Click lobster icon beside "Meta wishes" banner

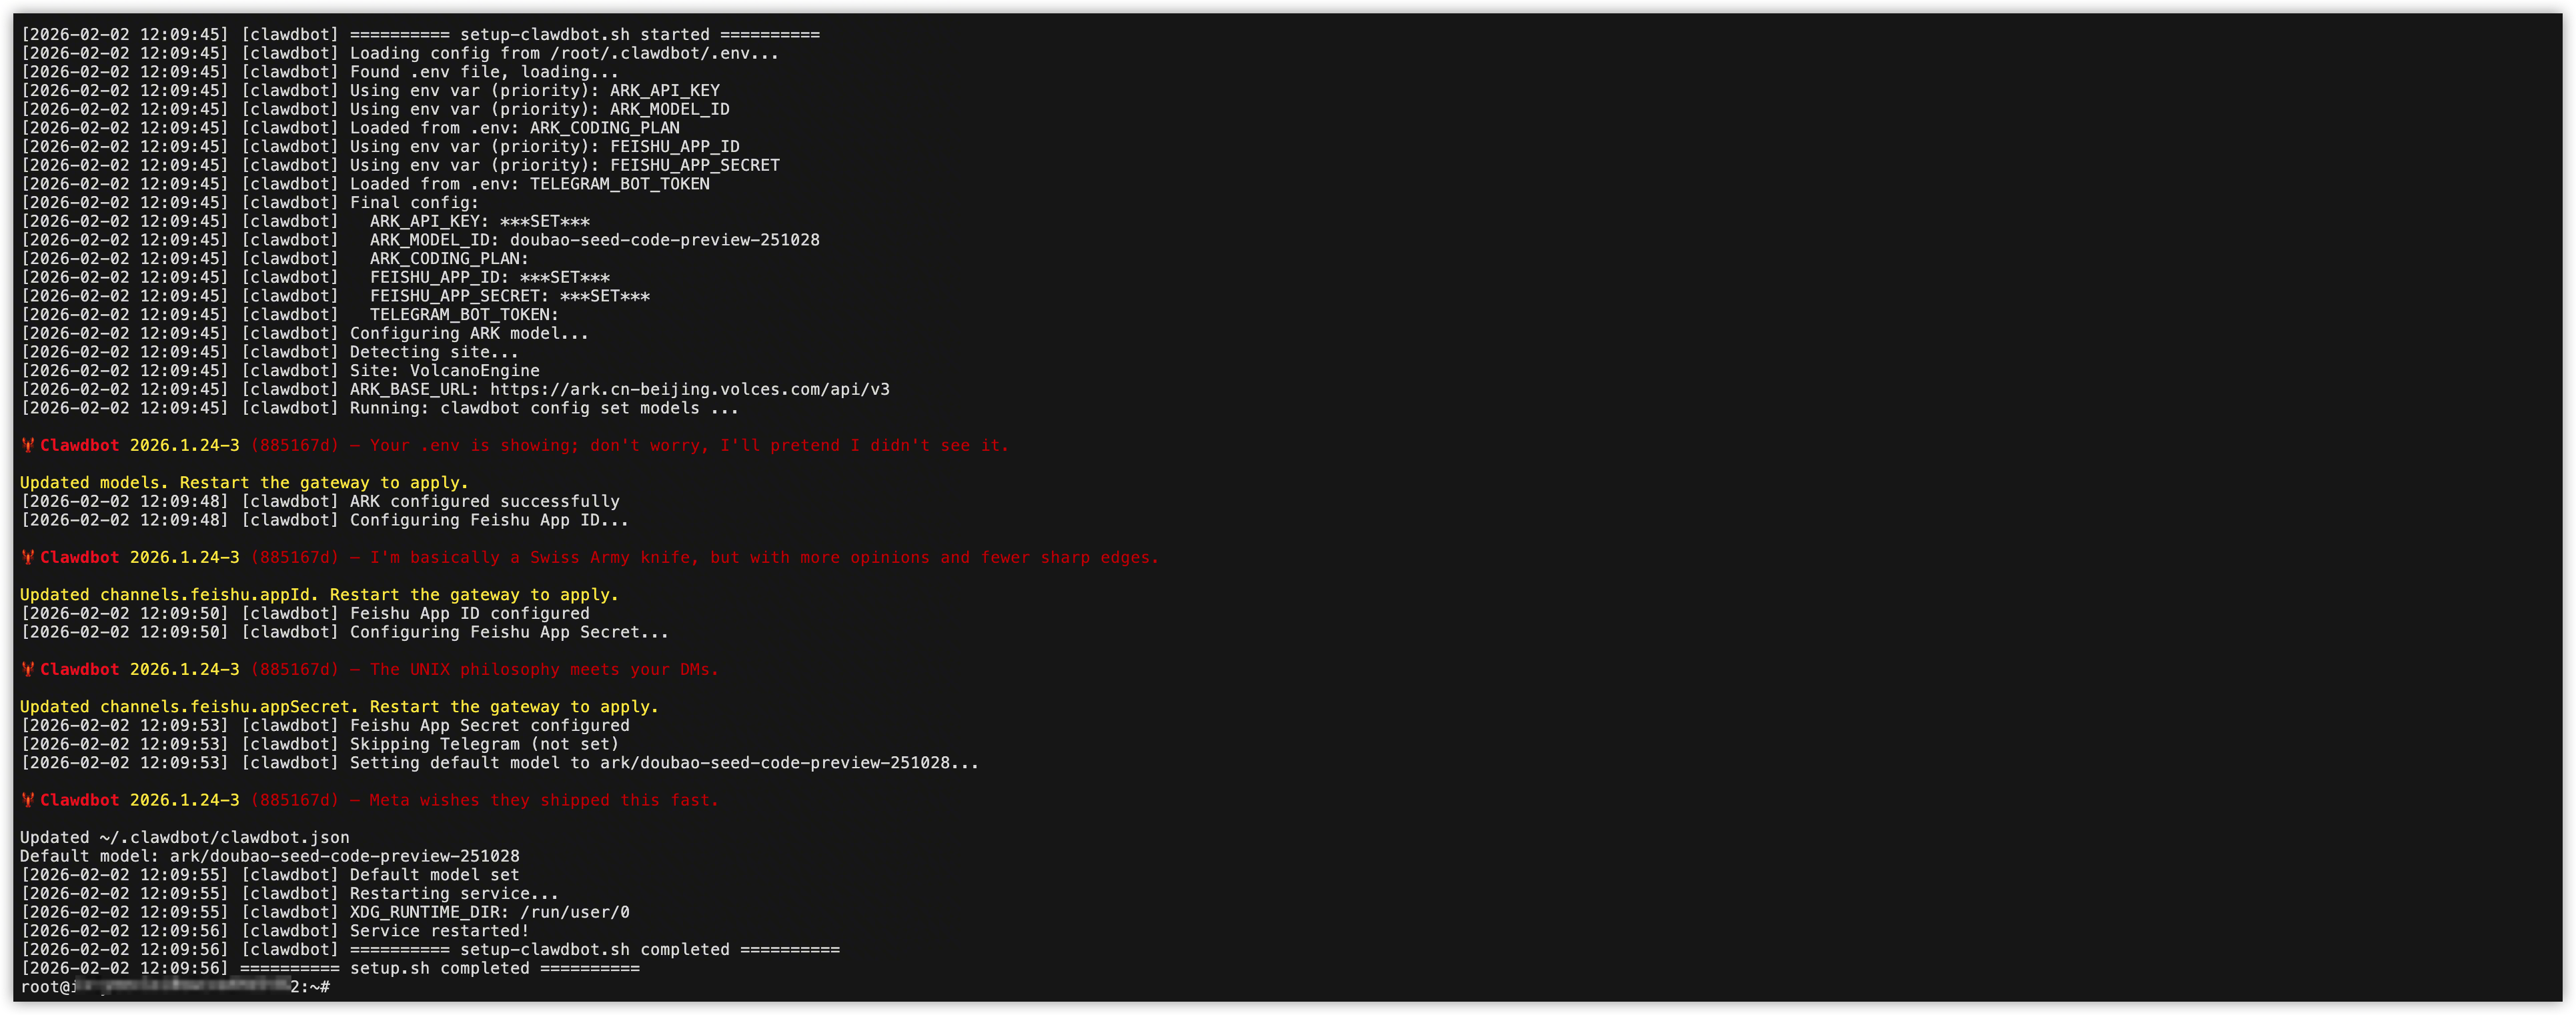[28, 801]
